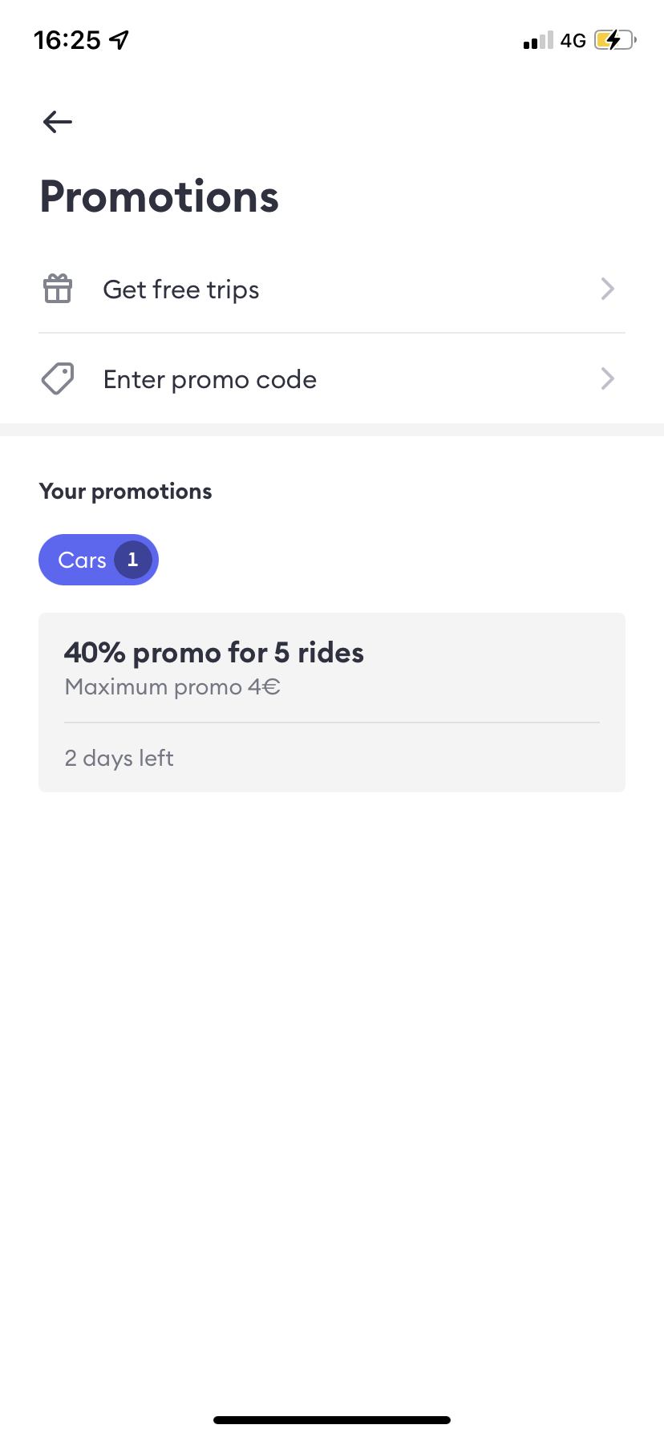Tap the 2 days left label
The image size is (664, 1437).
(119, 758)
